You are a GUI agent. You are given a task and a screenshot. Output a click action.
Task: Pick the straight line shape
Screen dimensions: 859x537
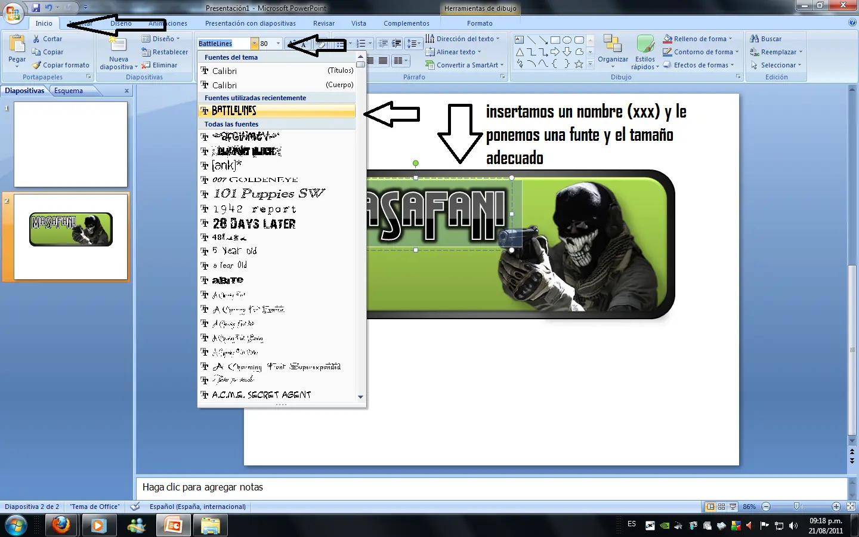coord(531,40)
